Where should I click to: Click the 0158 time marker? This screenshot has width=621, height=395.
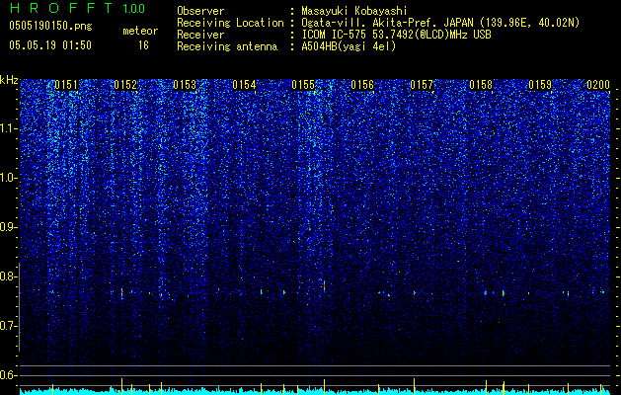[x=481, y=85]
